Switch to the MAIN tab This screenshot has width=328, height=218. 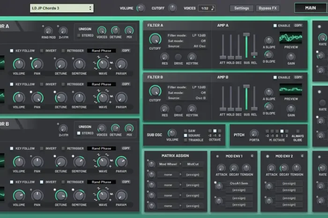[310, 8]
